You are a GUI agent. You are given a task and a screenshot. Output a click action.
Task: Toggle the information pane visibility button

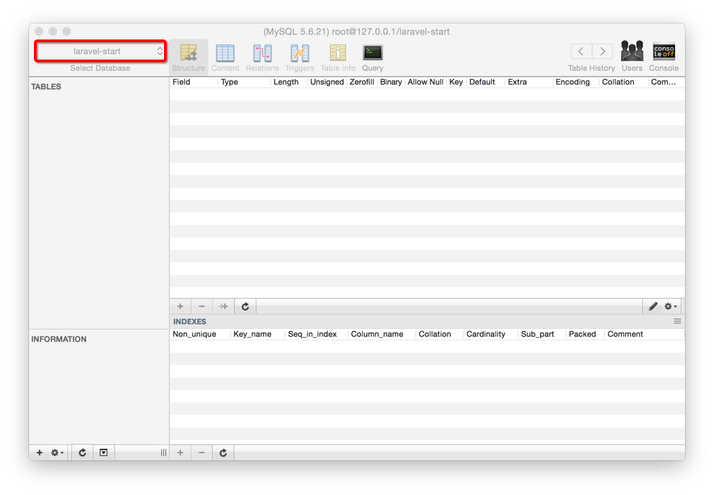click(103, 453)
